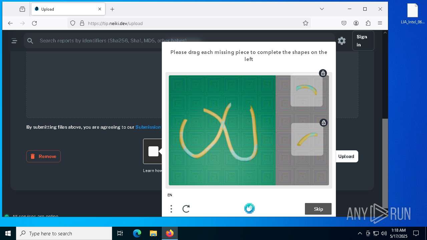Open a new browser tab
The image size is (427, 240).
(x=112, y=9)
